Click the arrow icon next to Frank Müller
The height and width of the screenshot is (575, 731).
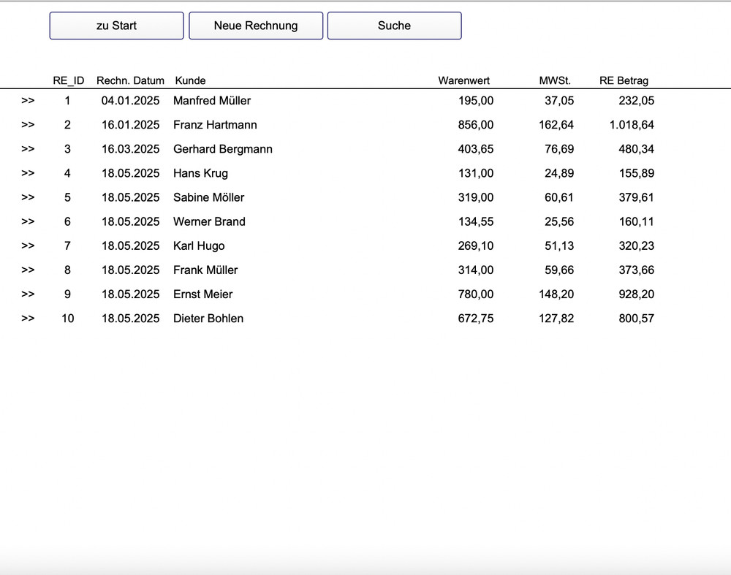click(28, 270)
